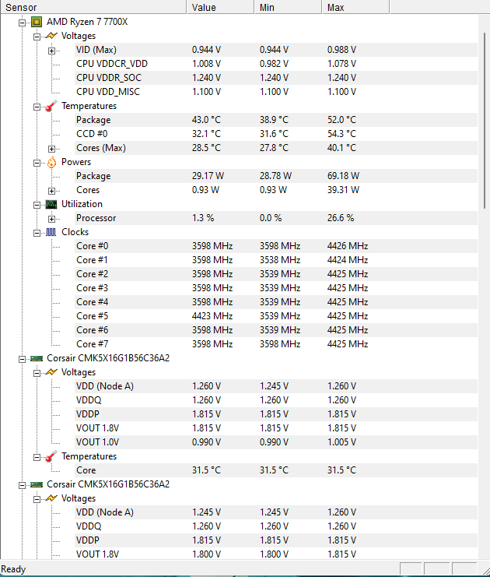Click the Utilization graph icon

51,204
